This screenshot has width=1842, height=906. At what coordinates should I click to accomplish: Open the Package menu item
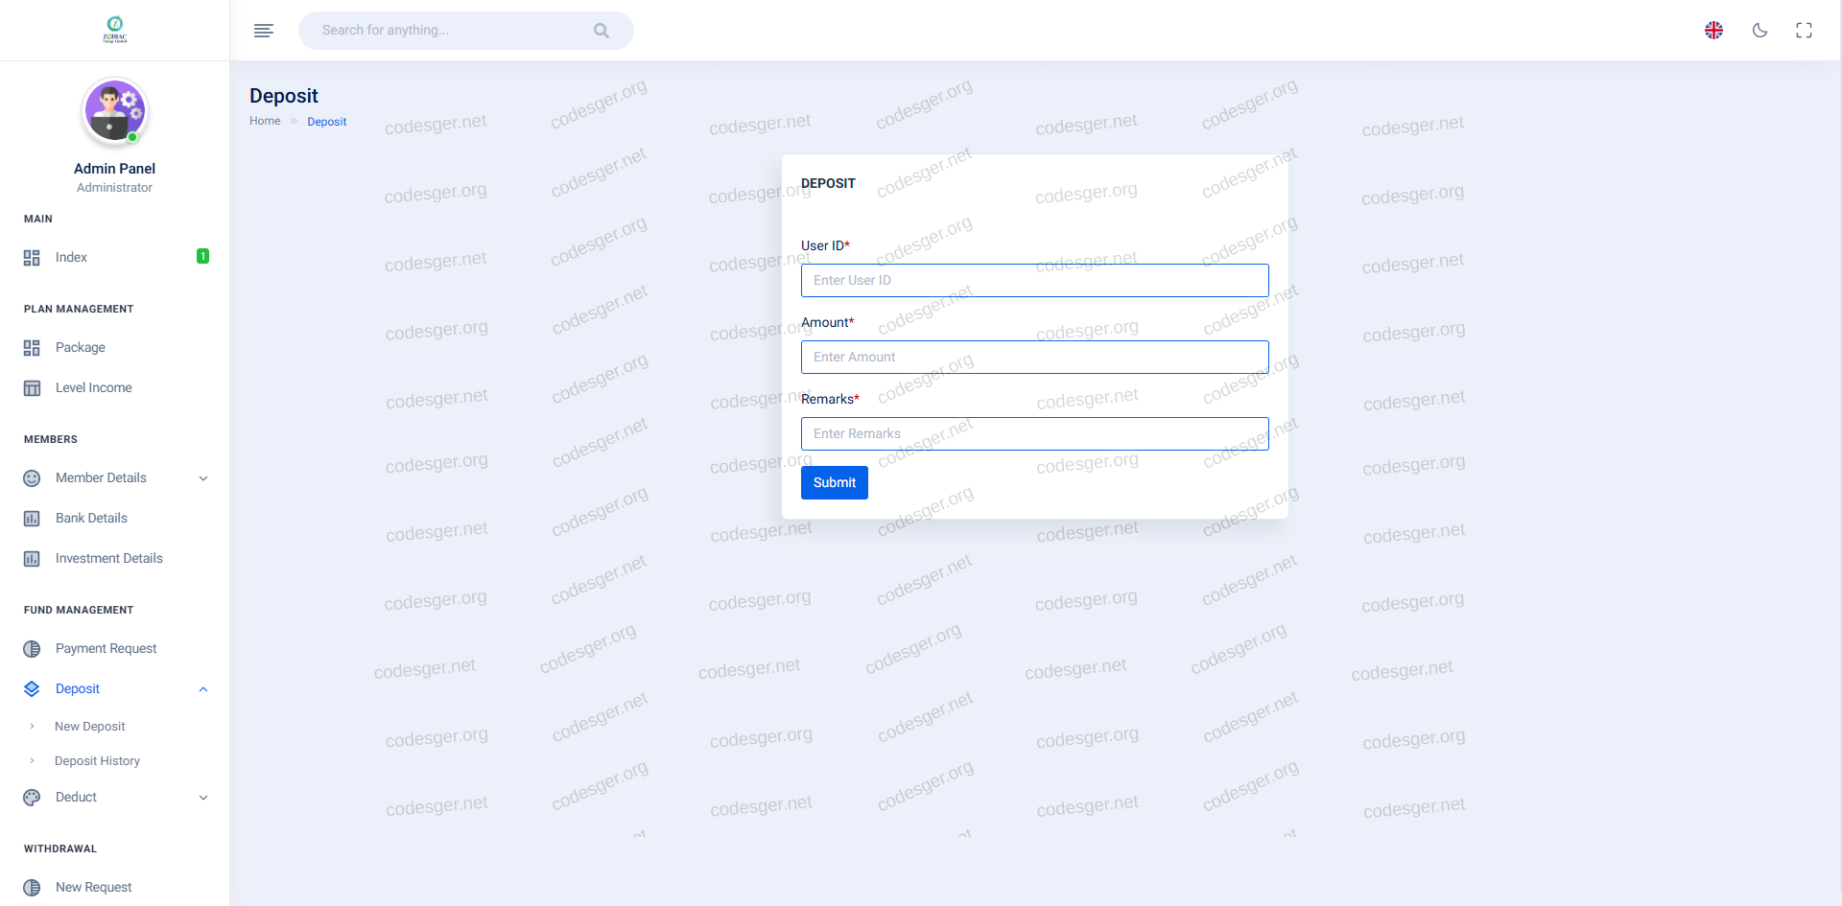[81, 347]
